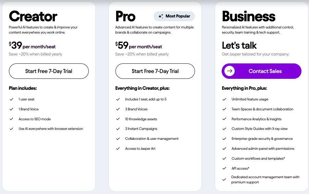Screen dimensions: 309x194
Task: Click checkmark beside 3 Brand Voices
Action: (x=118, y=109)
